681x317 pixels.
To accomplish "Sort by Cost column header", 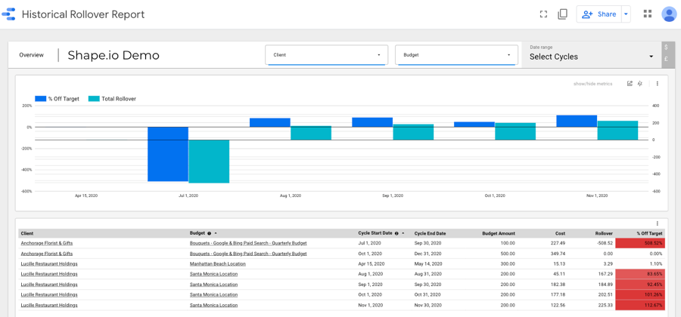I will tap(560, 233).
